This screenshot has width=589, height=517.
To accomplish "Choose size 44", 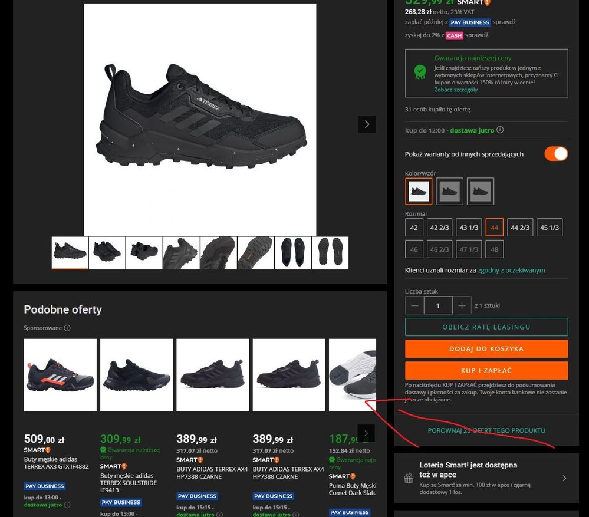I will tap(494, 228).
